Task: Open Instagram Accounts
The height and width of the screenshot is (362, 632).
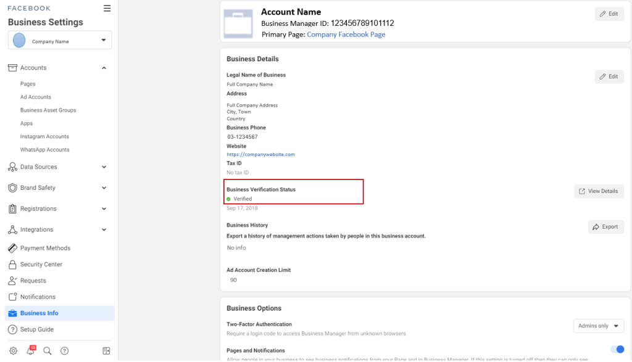Action: pyautogui.click(x=44, y=136)
